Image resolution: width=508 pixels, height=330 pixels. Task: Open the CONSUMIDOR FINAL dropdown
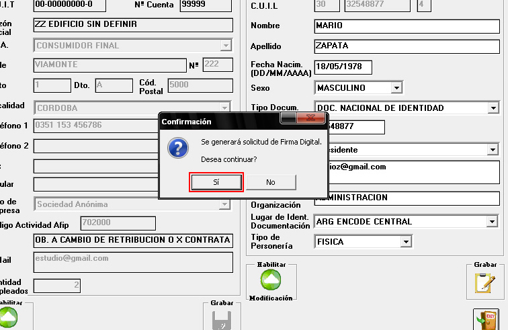point(226,46)
